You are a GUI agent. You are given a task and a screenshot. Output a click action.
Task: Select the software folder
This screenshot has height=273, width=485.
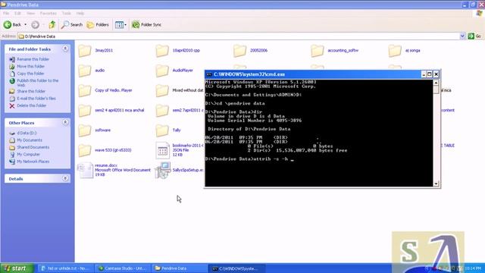click(94, 130)
